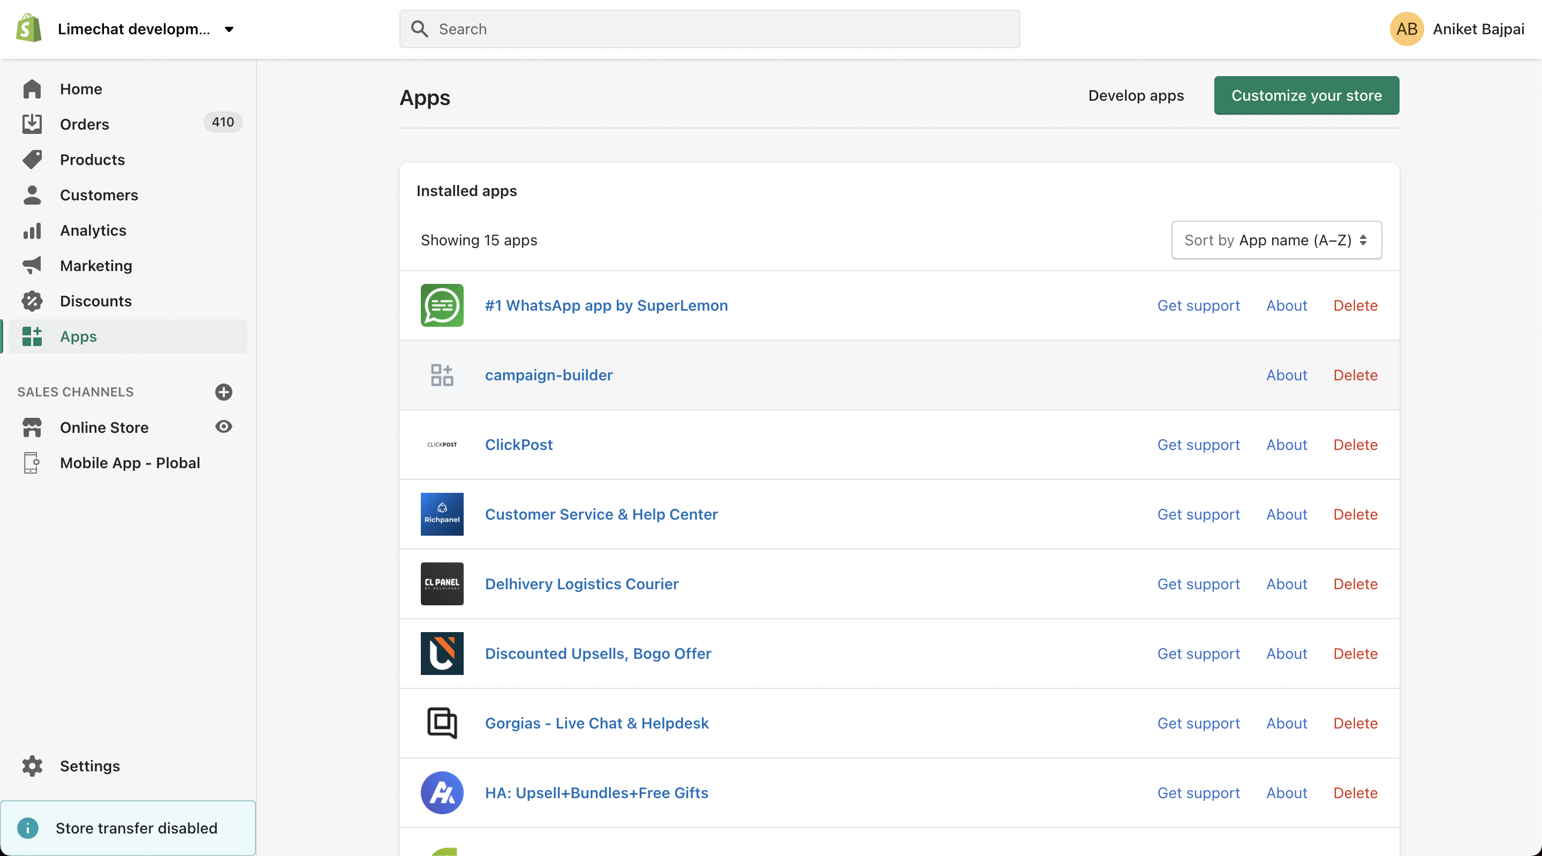1542x856 pixels.
Task: Click the Settings gear icon
Action: 32,766
